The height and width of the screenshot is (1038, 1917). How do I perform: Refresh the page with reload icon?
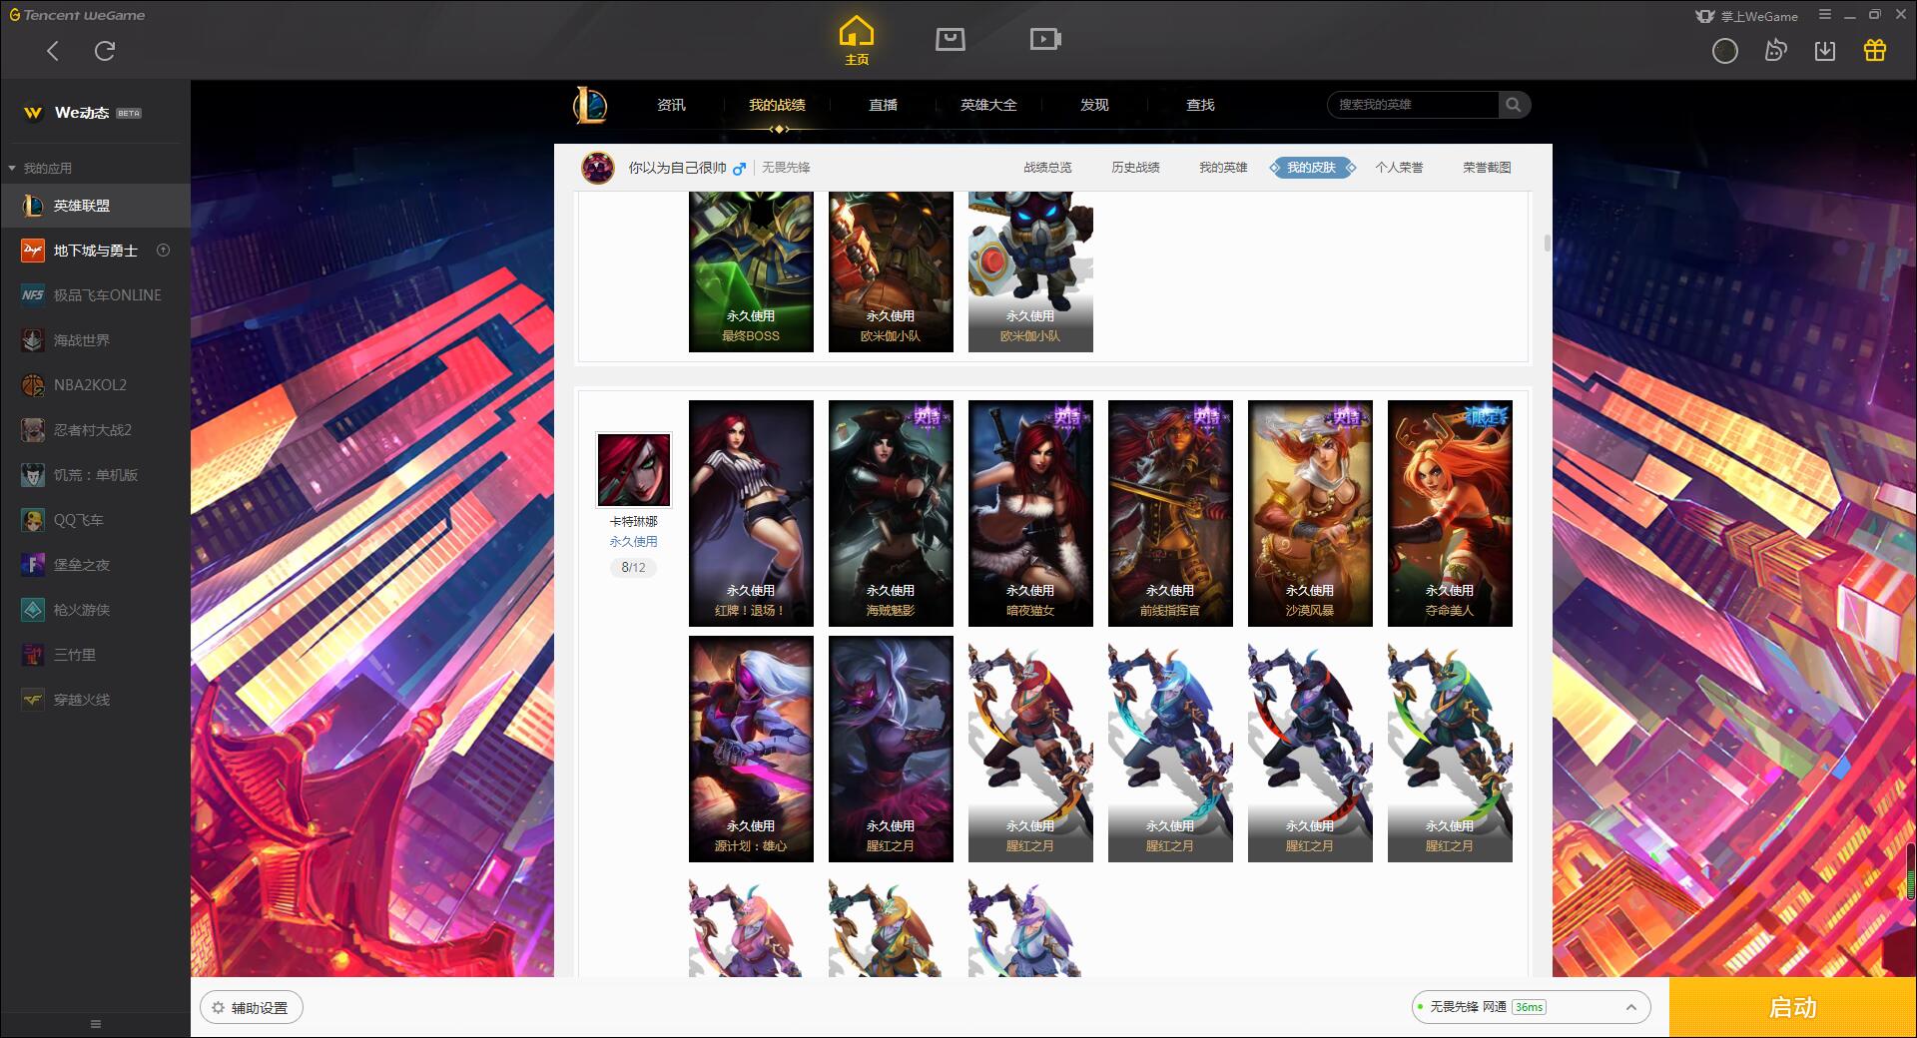coord(105,51)
